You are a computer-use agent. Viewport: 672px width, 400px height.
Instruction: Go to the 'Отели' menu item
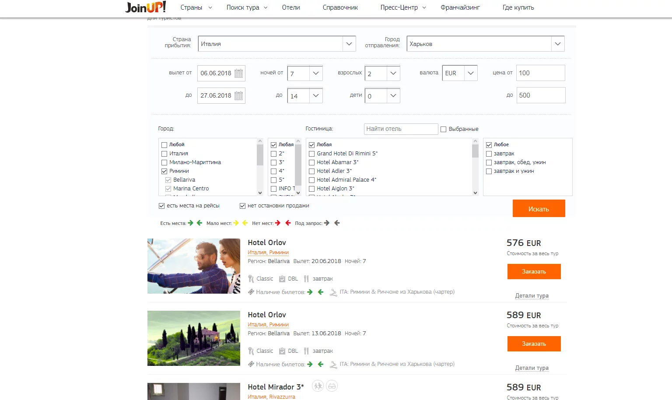291,7
